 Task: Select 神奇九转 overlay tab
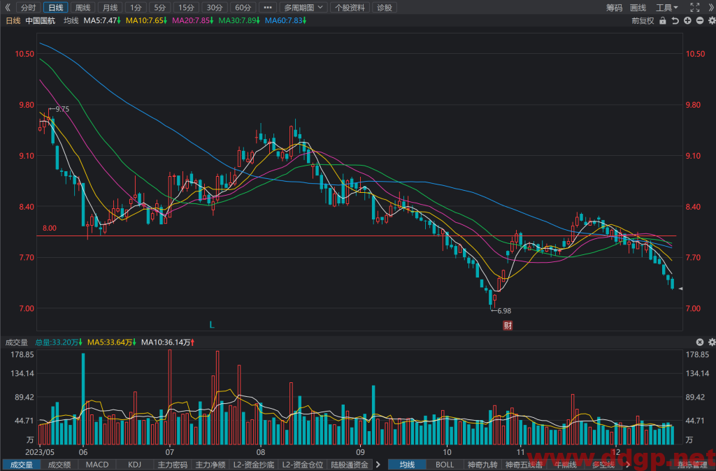[x=482, y=465]
